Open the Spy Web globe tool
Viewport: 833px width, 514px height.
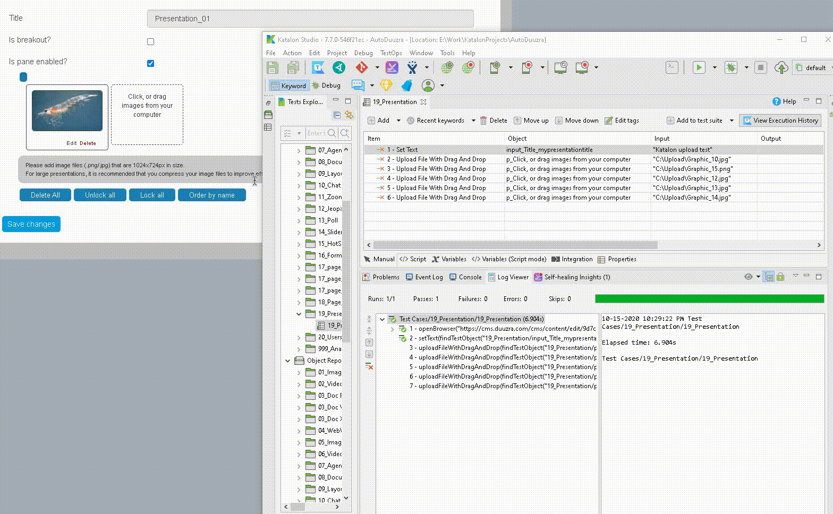447,67
